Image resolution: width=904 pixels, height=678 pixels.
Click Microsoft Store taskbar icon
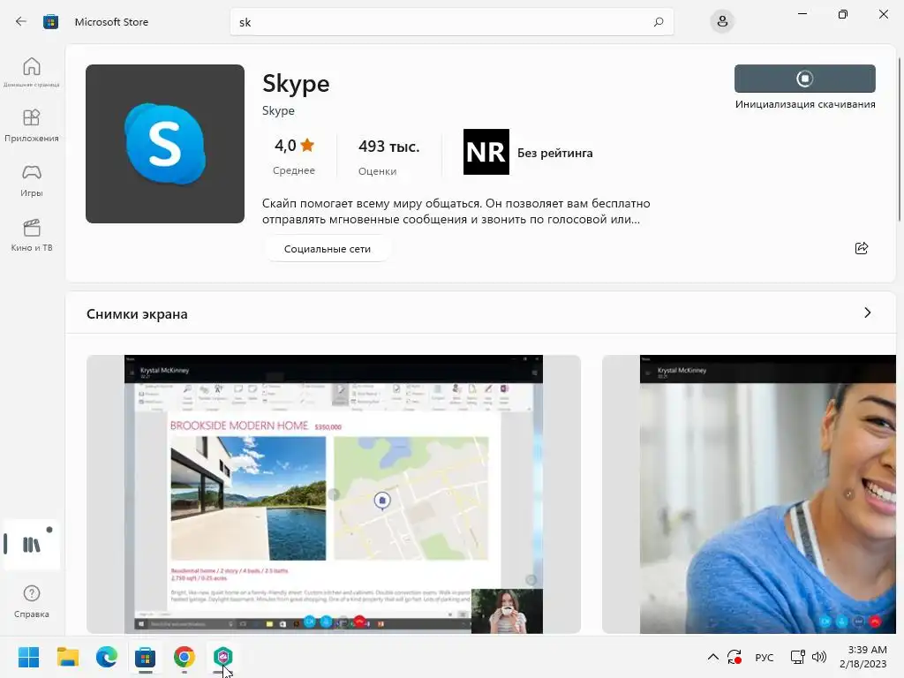point(146,657)
